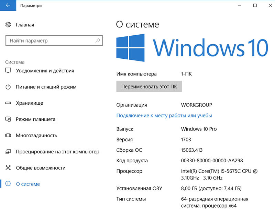The height and width of the screenshot is (209, 275).
Task: Click the computer name value 1-ПК
Action: 186,74
